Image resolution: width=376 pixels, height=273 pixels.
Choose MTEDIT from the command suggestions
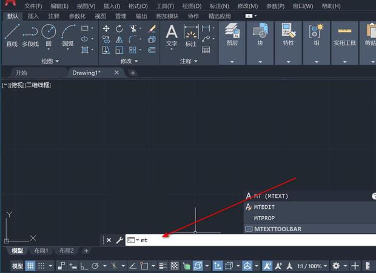tap(264, 207)
